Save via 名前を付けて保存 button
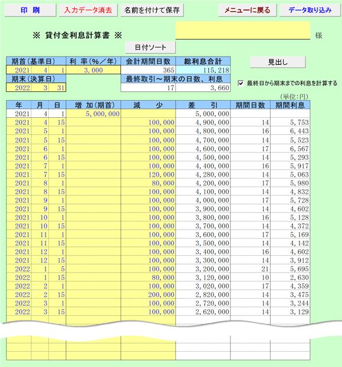Image resolution: width=342 pixels, height=367 pixels. pyautogui.click(x=152, y=10)
